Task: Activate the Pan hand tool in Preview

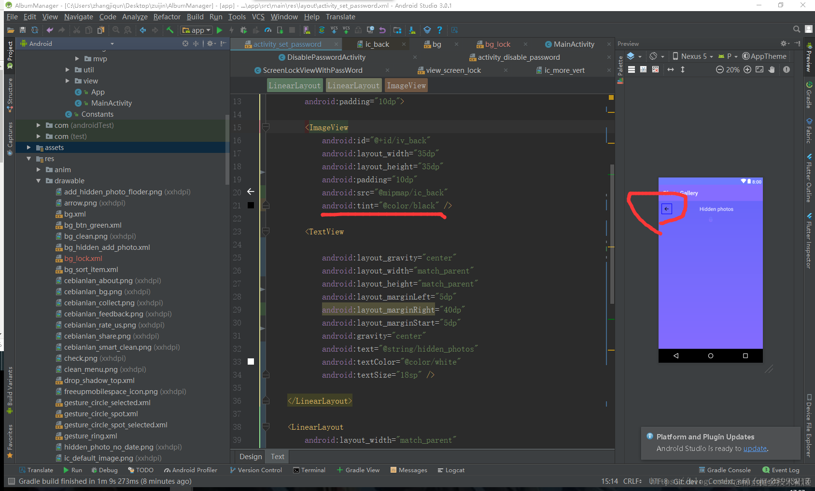Action: [772, 69]
